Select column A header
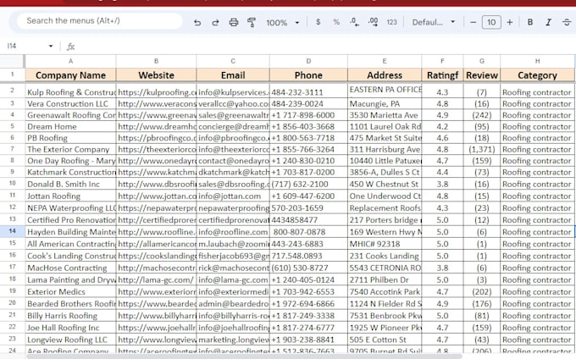 tap(70, 61)
